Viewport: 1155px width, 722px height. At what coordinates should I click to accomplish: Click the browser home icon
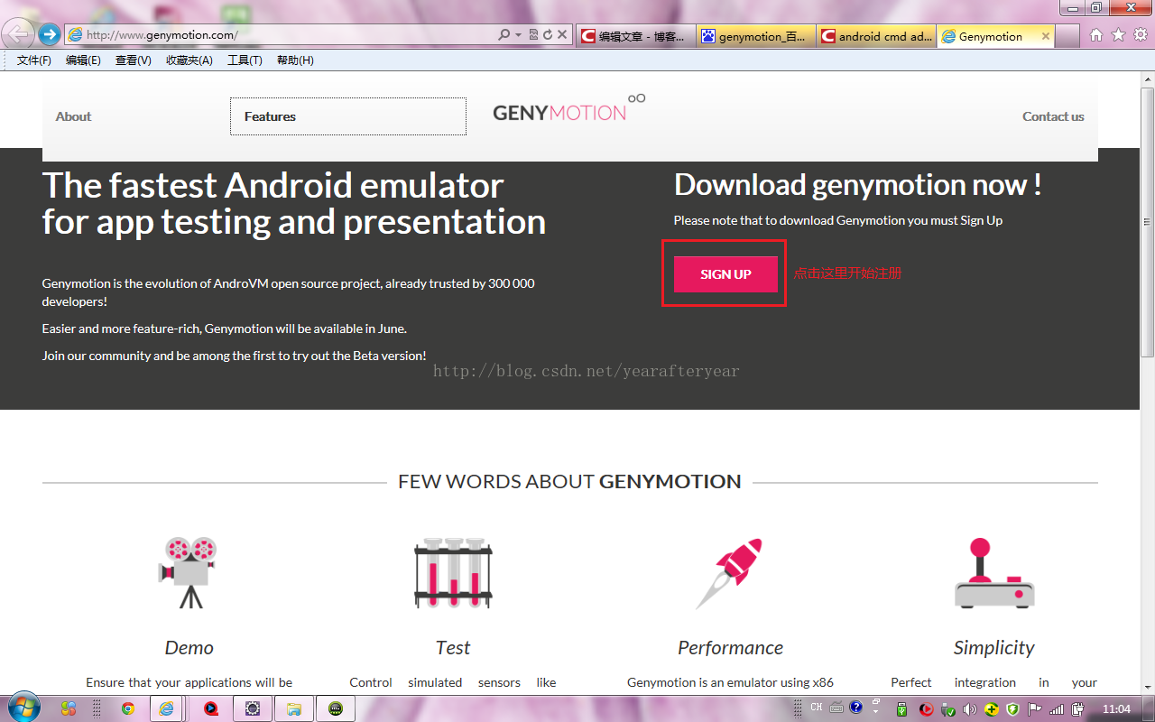(x=1096, y=35)
